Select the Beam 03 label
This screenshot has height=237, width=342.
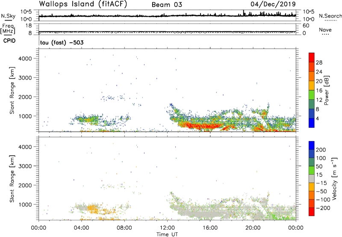click(x=167, y=5)
